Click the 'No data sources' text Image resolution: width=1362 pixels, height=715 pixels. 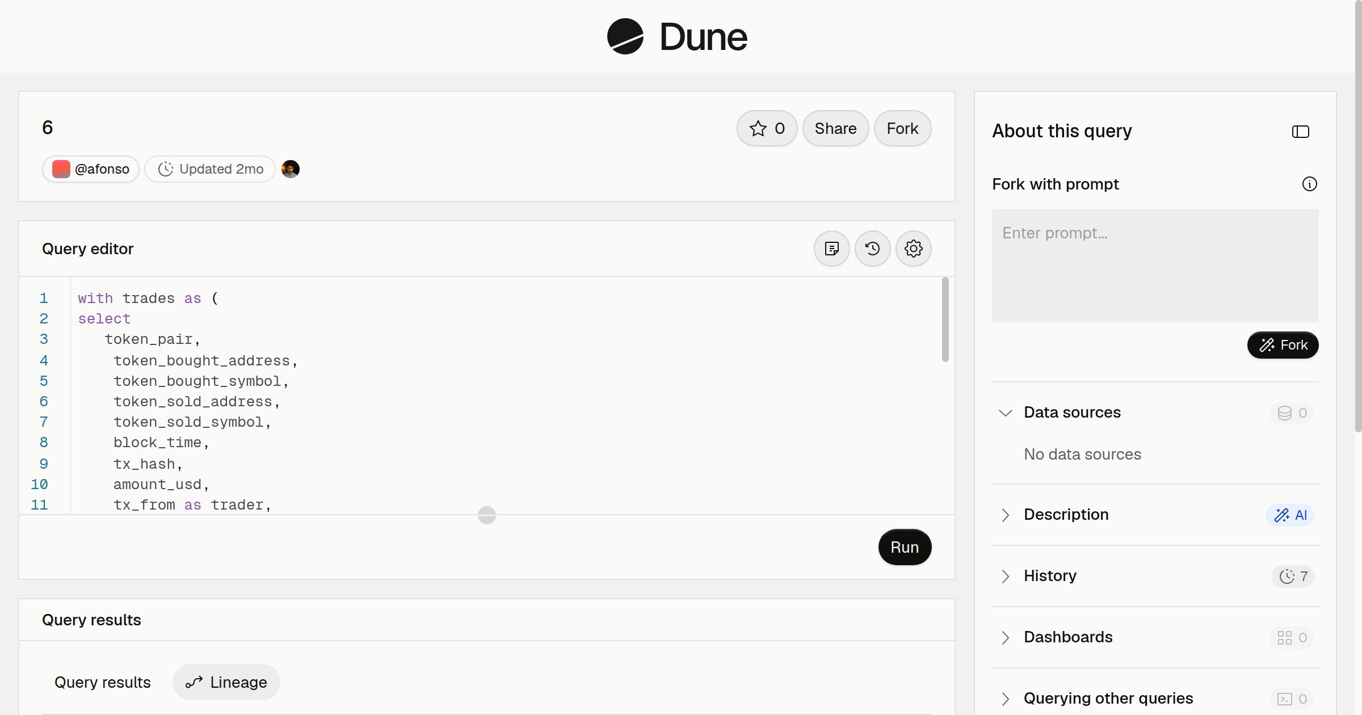point(1082,455)
